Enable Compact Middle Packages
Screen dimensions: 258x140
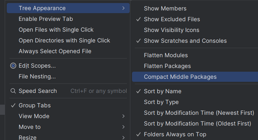point(180,77)
